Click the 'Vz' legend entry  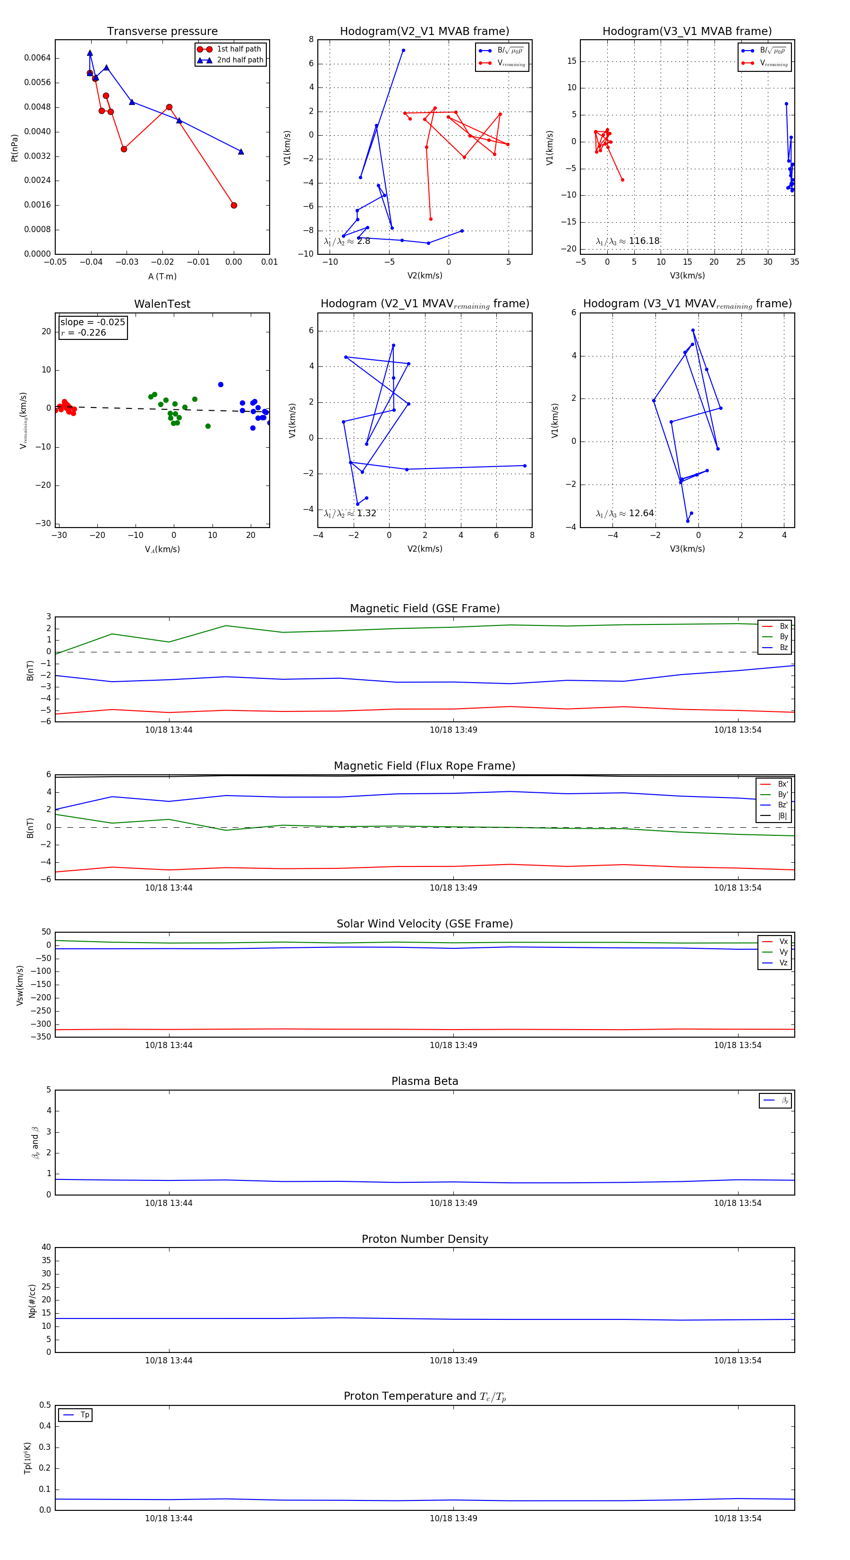775,963
